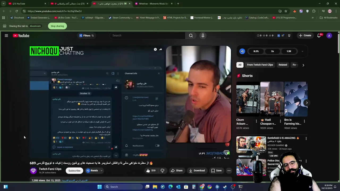Open the Windows Start menu

click(100, 187)
